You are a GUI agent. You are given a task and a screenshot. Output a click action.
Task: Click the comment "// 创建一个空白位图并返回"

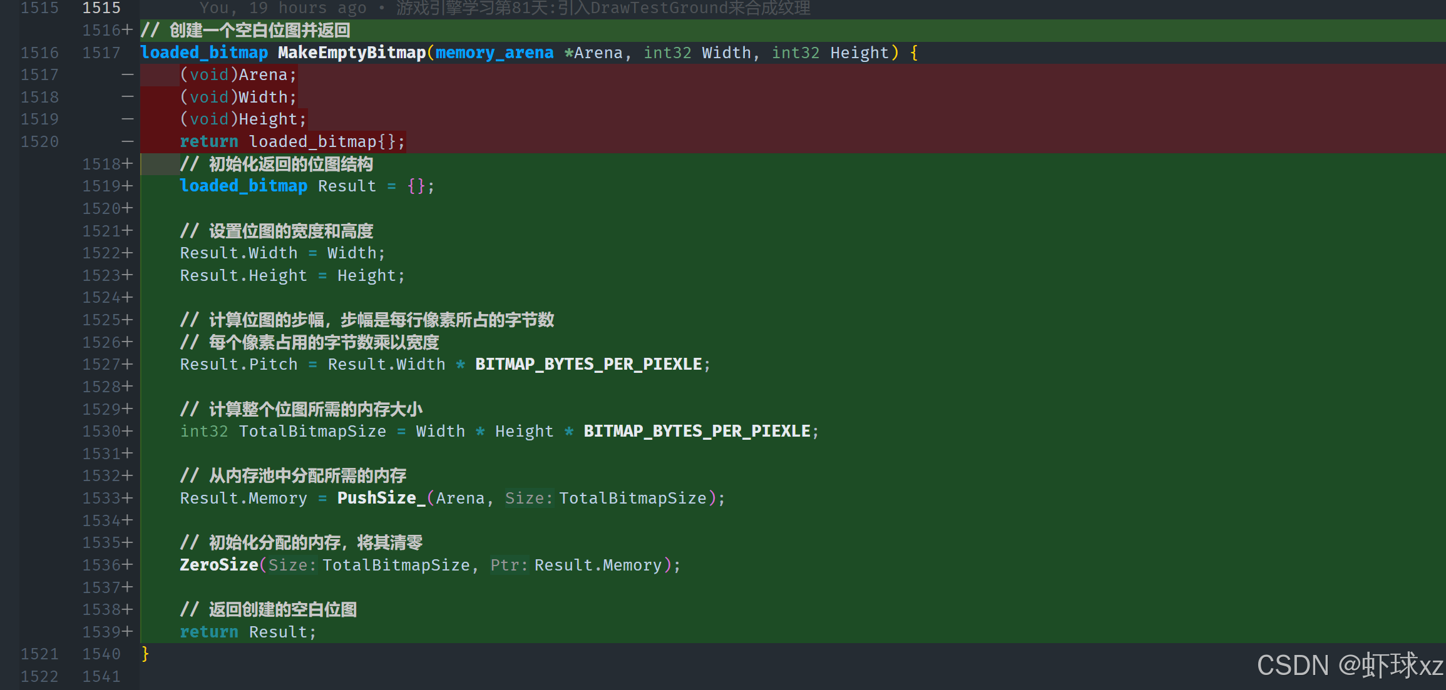(245, 31)
